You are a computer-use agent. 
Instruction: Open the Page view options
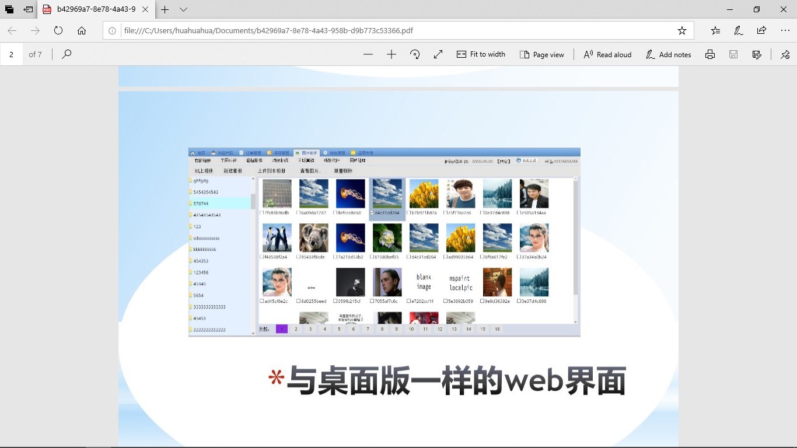(541, 54)
